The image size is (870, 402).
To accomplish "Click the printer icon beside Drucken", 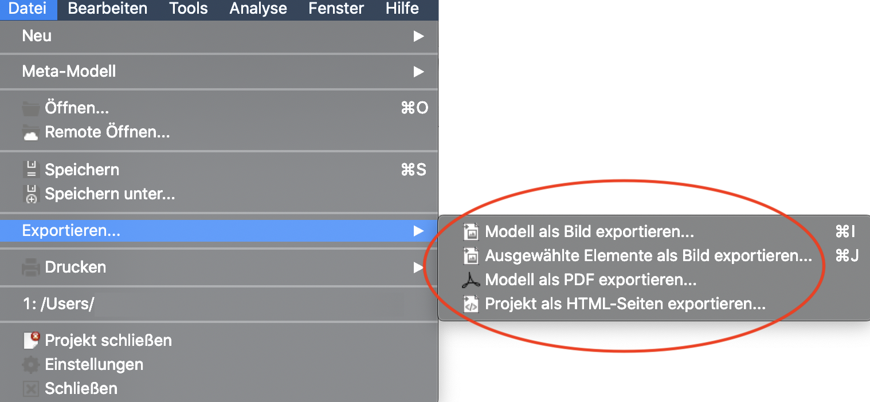I will pos(30,267).
